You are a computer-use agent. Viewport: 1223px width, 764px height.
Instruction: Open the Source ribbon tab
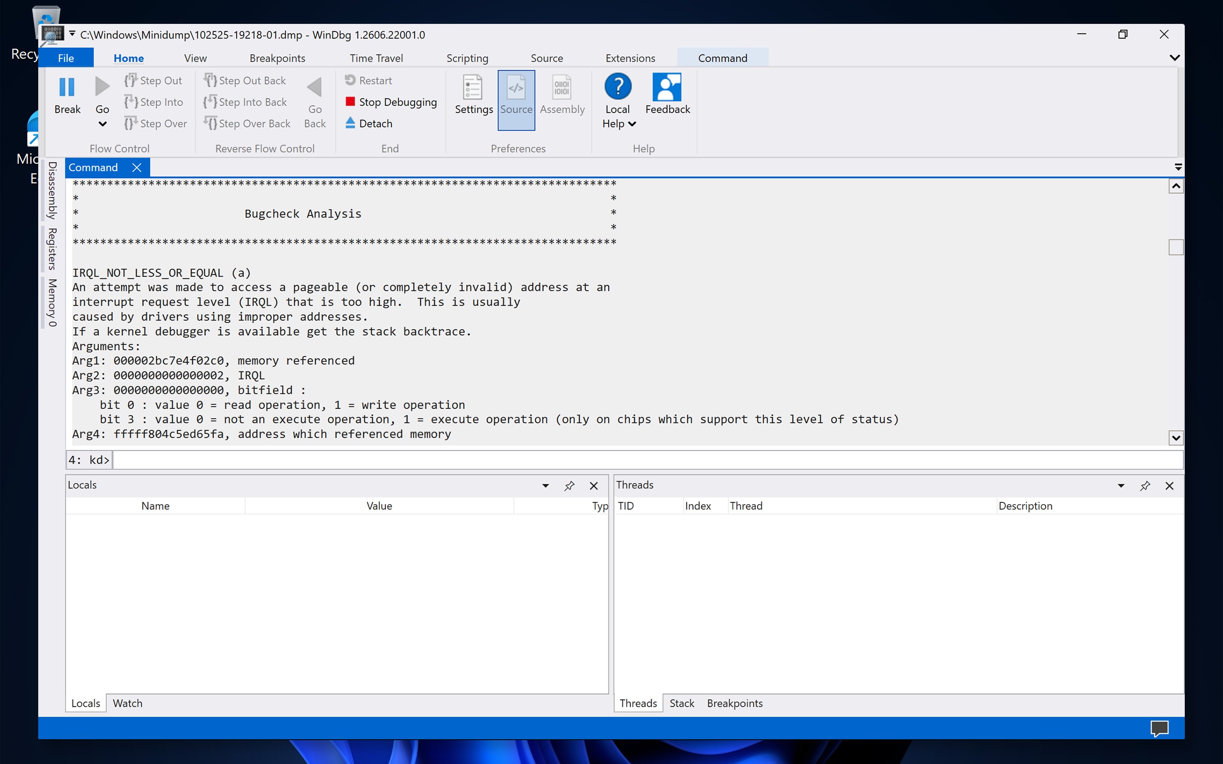(547, 58)
